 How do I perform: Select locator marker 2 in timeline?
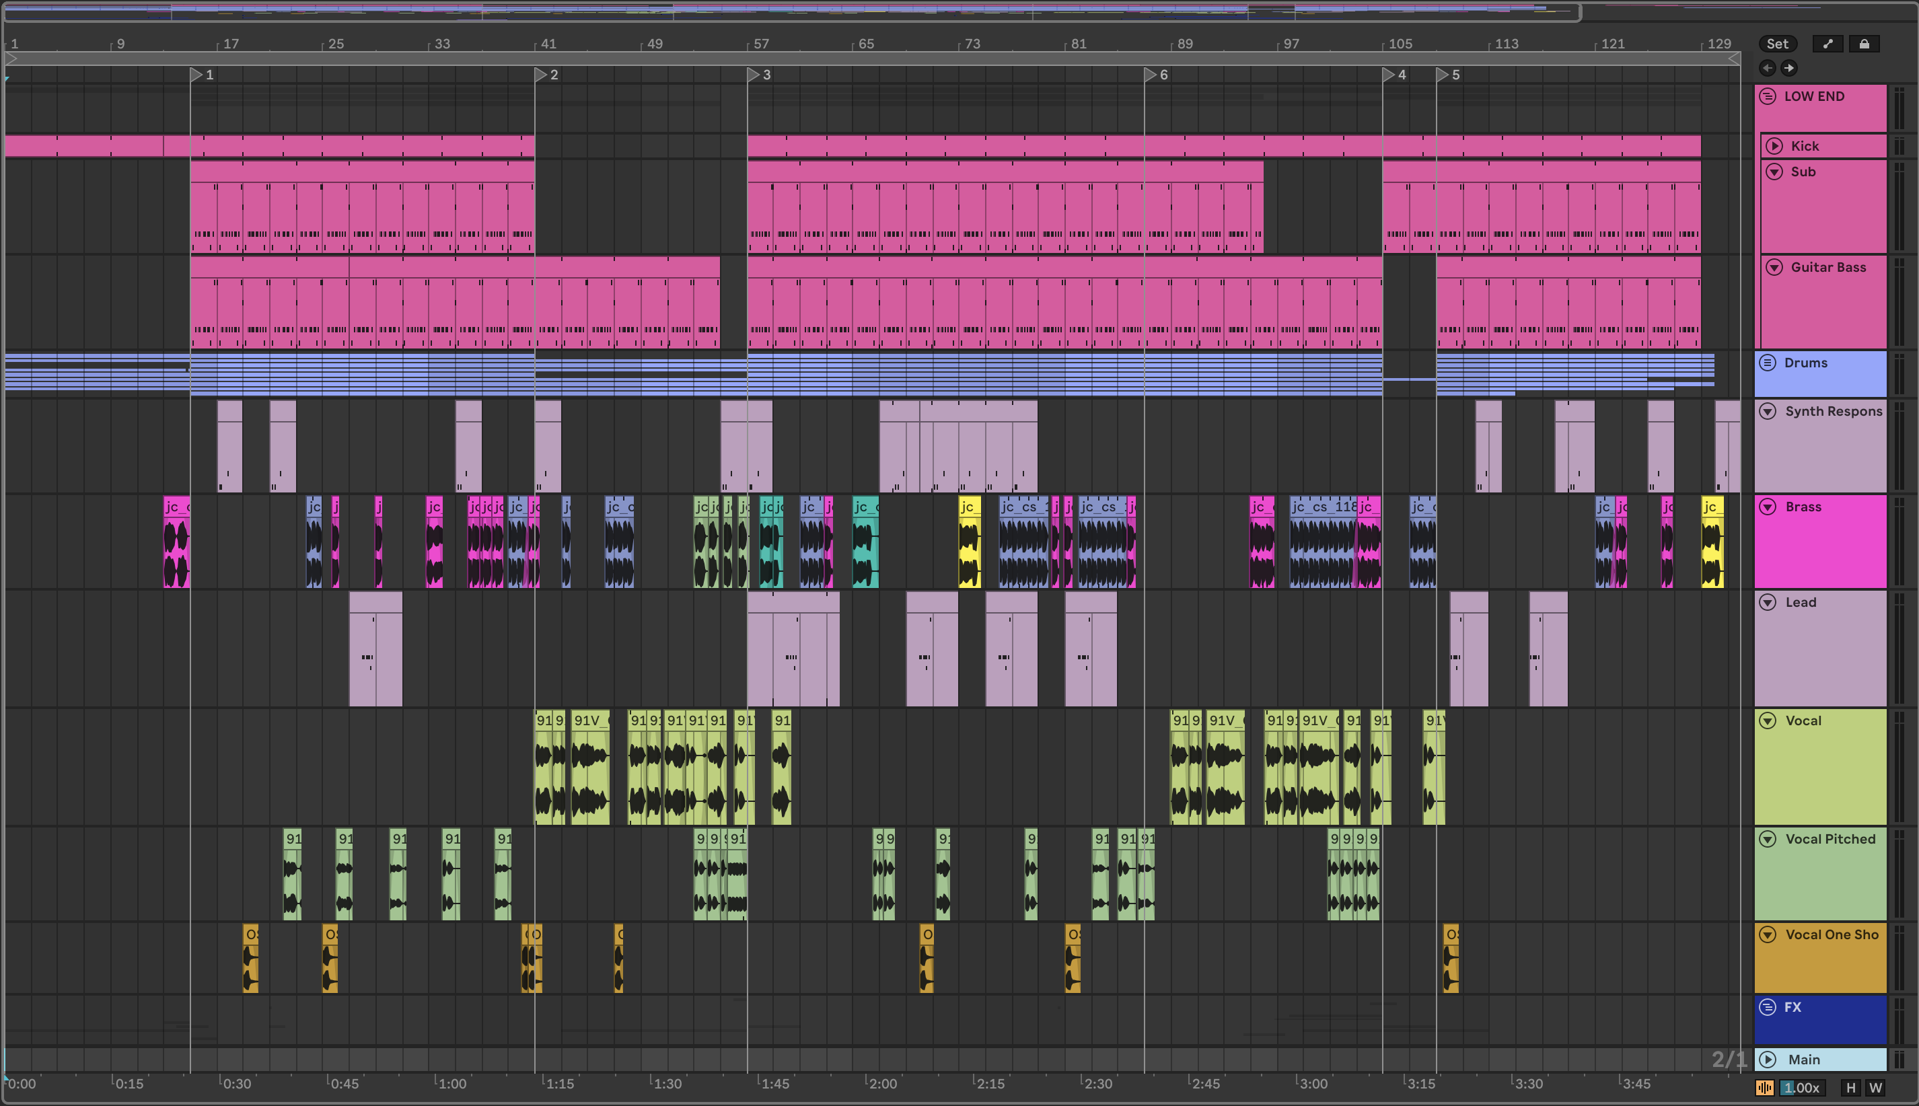[x=541, y=75]
